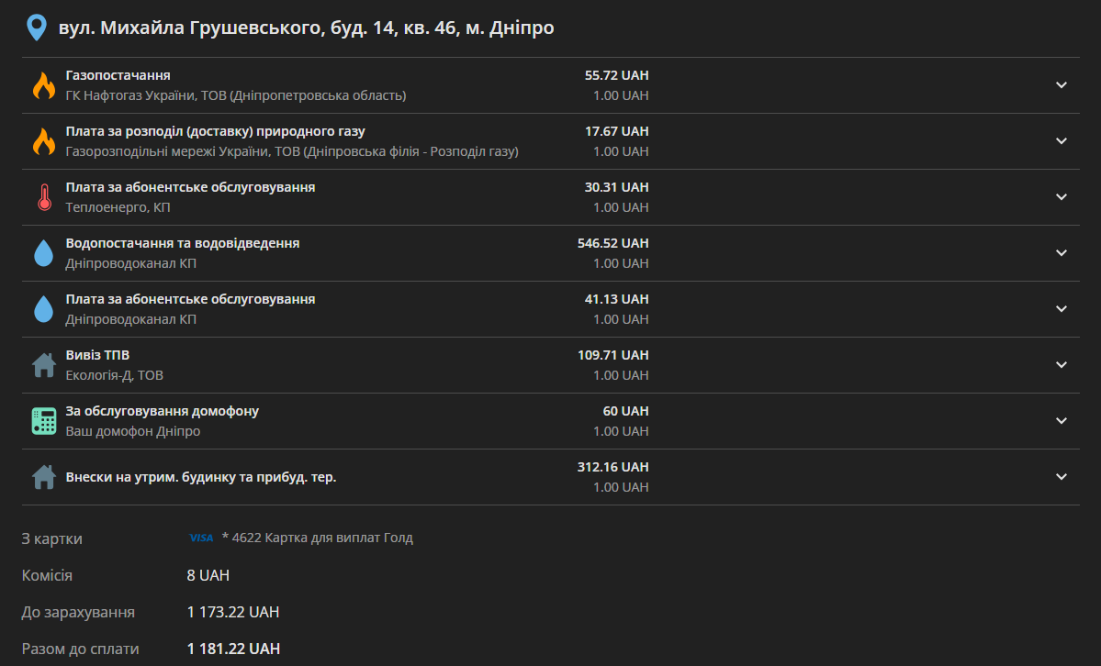Click the house icon for building maintenance fees
1101x666 pixels.
point(43,477)
